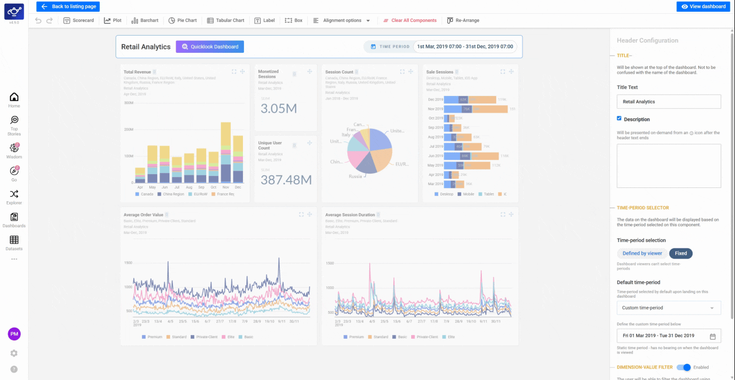The width and height of the screenshot is (735, 380).
Task: Click move handle on Sale Sessions
Action: 511,72
